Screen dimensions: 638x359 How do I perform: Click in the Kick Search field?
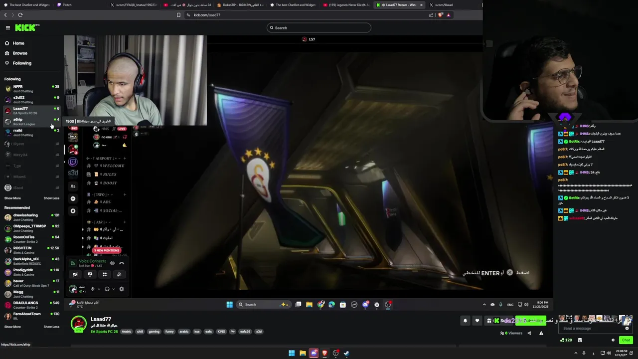click(x=319, y=28)
